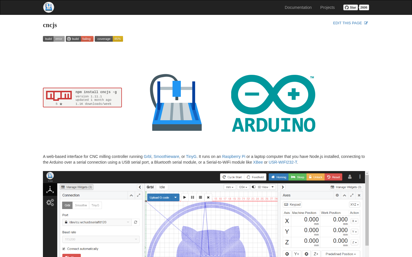Click the blue Homing button
The height and width of the screenshot is (257, 412).
coord(278,177)
